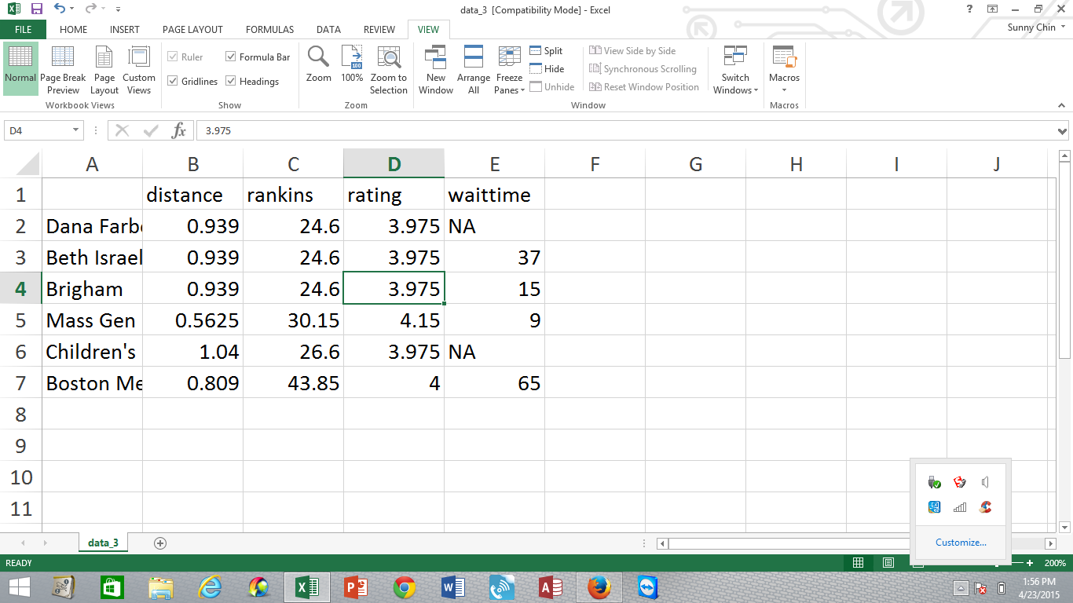Viewport: 1073px width, 603px height.
Task: Launch PowerPoint from taskbar
Action: pyautogui.click(x=356, y=587)
